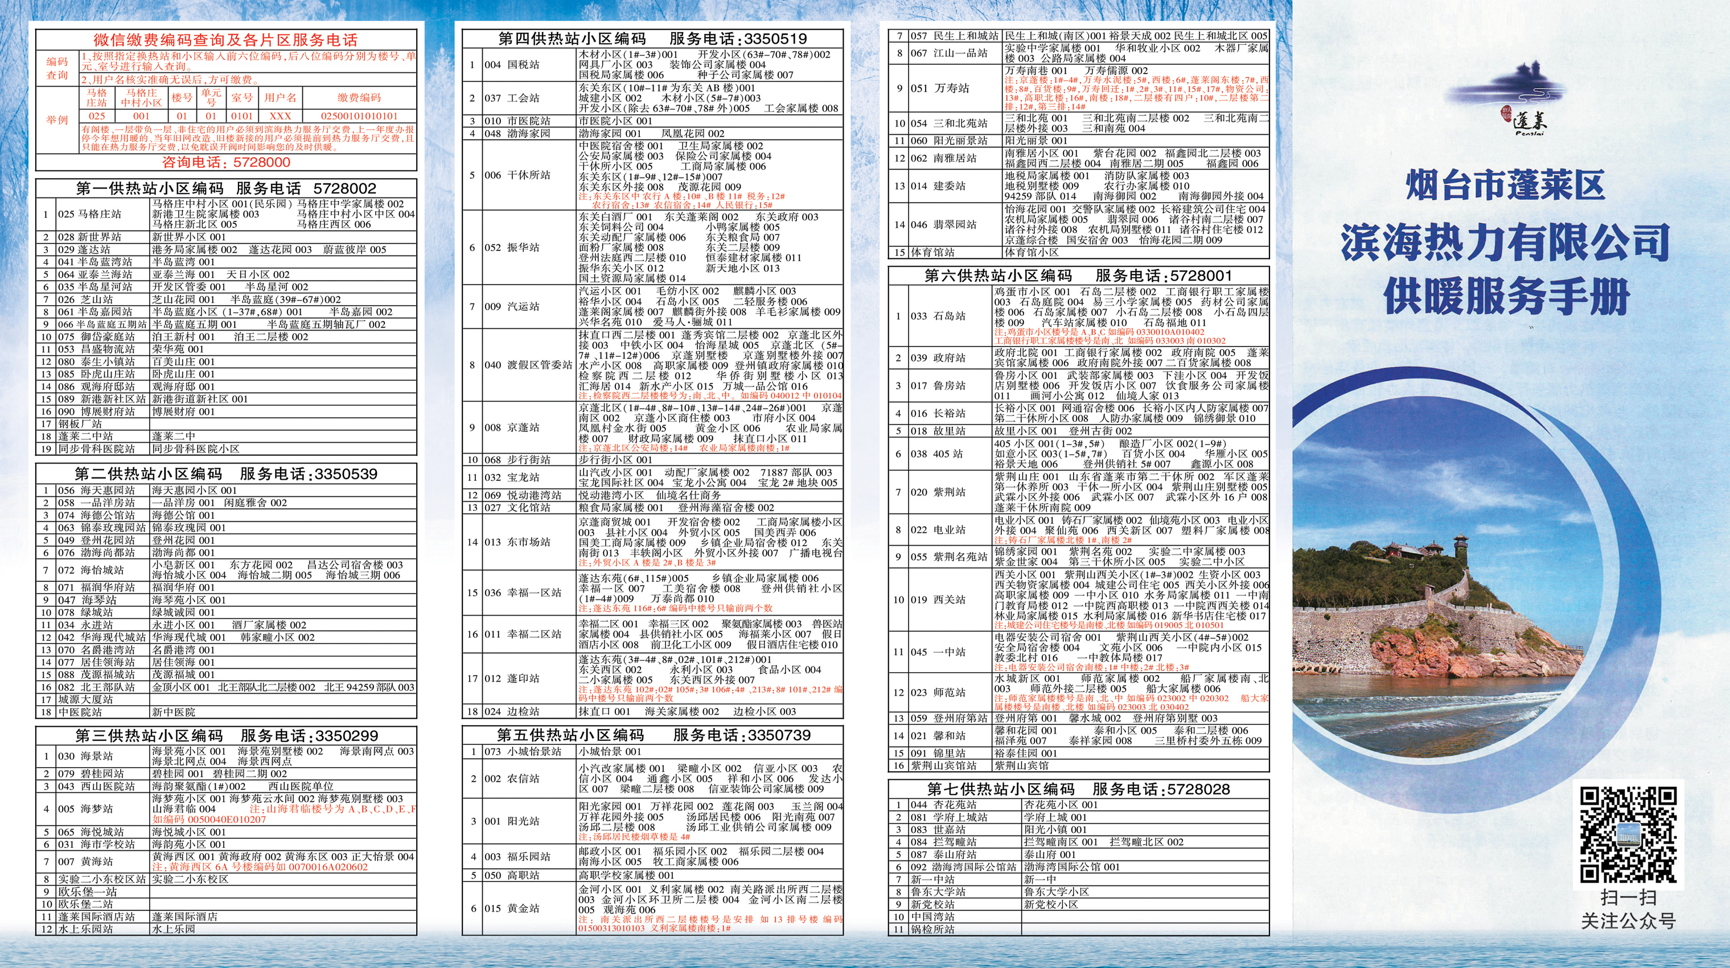Click the row "029 蓬达站"
Screen dimensions: 1730x968
coord(227,249)
